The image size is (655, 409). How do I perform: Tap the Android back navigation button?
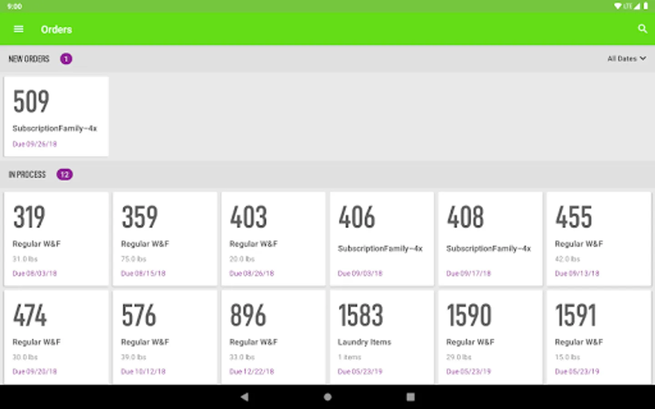(245, 397)
